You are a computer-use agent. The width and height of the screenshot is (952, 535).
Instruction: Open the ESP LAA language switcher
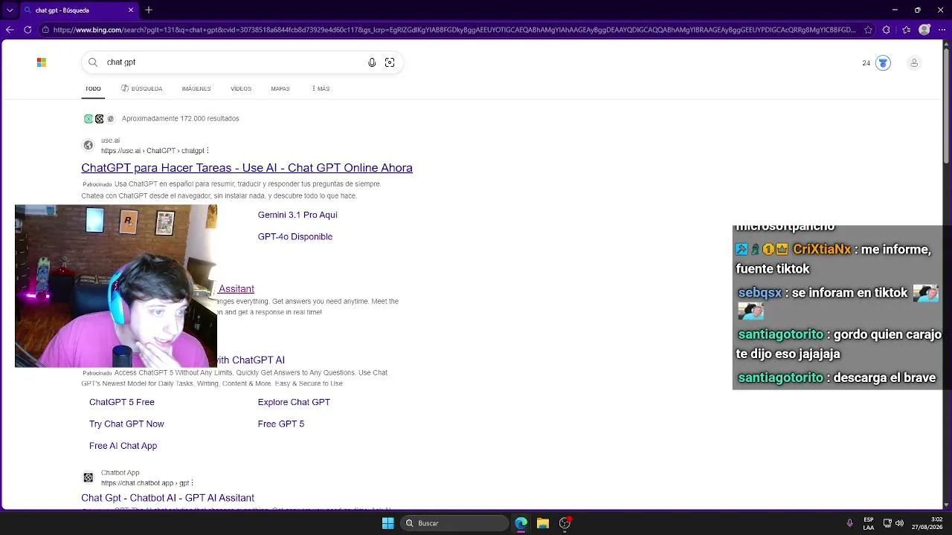pyautogui.click(x=869, y=523)
